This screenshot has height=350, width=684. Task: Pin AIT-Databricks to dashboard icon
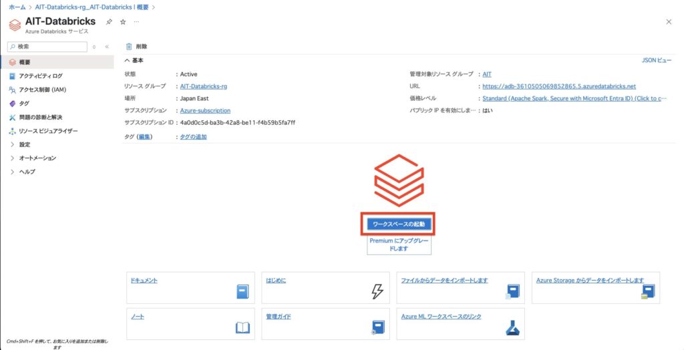[x=109, y=22]
